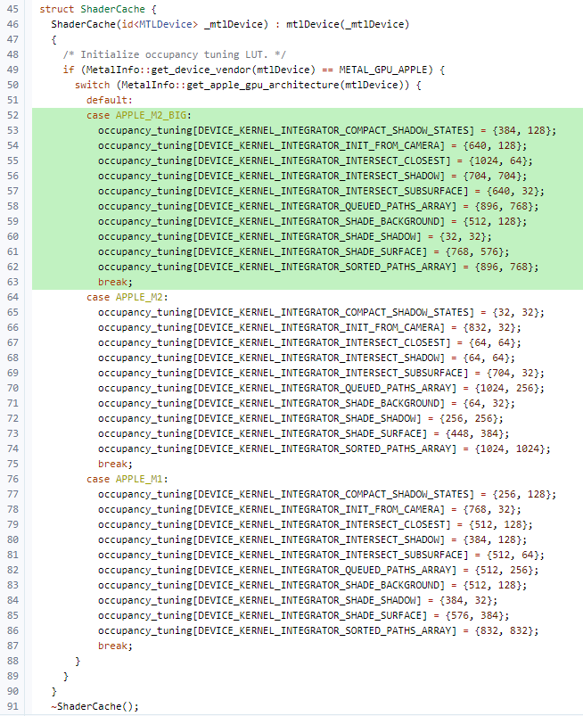Select SHADE_SHADOW line with {32, 32}
Viewport: 583px width, 716px height.
tap(295, 236)
